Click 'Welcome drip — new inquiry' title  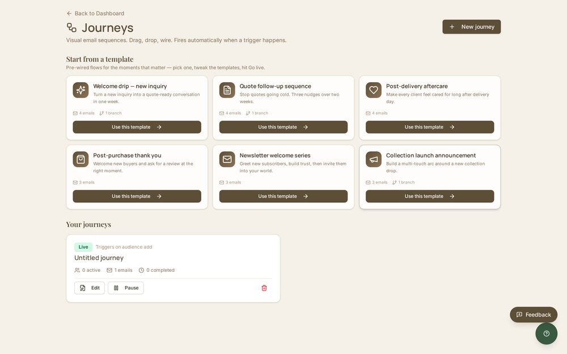130,86
